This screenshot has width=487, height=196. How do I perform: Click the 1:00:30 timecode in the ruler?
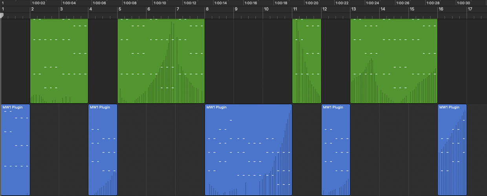pos(463,3)
